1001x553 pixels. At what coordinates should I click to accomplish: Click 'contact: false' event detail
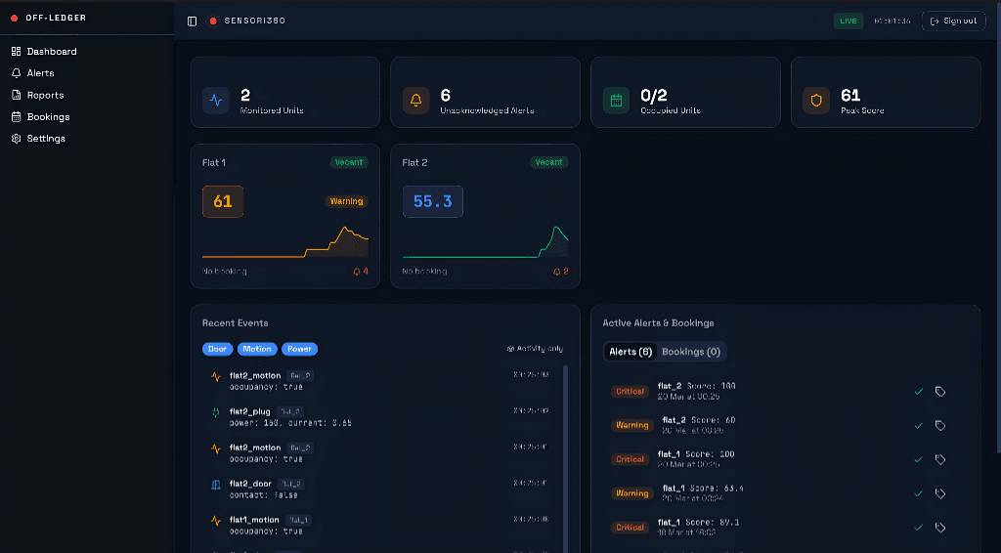(x=264, y=495)
